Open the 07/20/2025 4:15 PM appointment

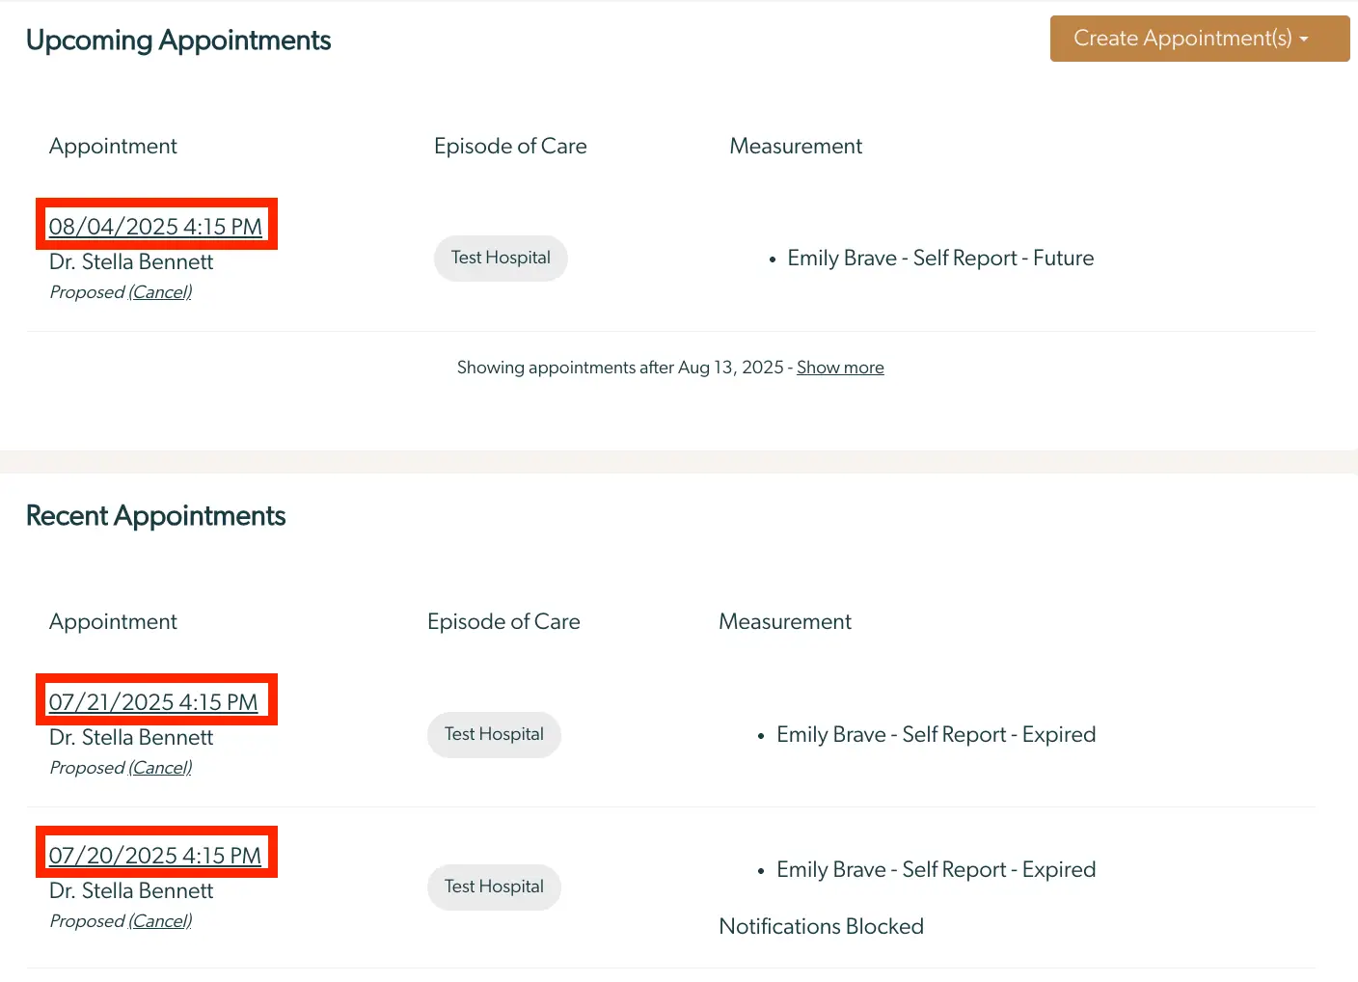(155, 856)
